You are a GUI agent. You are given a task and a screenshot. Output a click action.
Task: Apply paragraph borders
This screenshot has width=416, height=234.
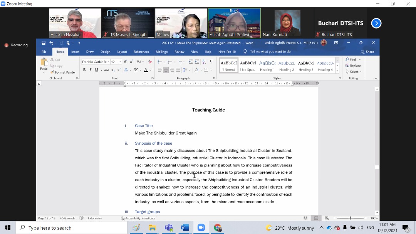[206, 70]
